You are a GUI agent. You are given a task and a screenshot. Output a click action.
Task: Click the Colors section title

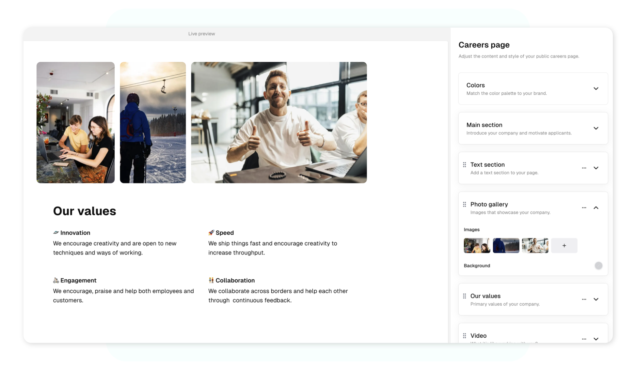click(476, 85)
